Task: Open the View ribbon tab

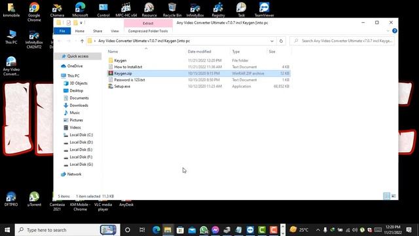Action: pyautogui.click(x=115, y=31)
